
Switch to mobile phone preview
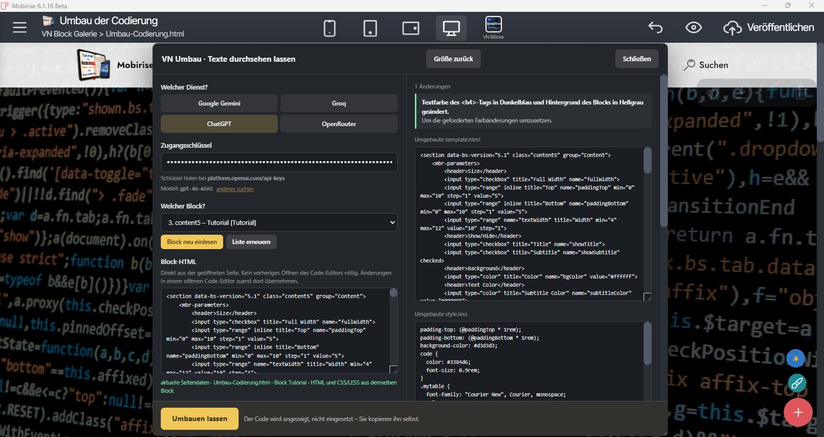pyautogui.click(x=329, y=28)
